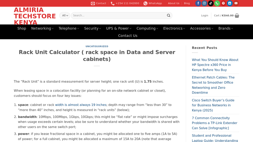253x142 pixels.
Task: Click the WhatsApp logo icon
Action: (x=145, y=3)
